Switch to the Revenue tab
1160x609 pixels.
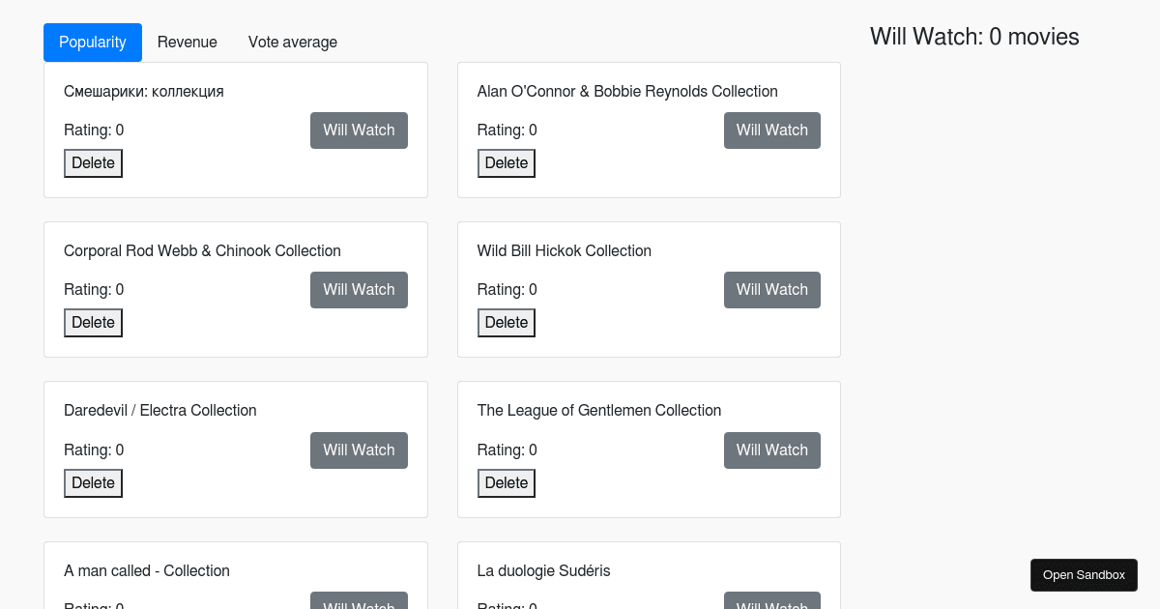click(188, 43)
